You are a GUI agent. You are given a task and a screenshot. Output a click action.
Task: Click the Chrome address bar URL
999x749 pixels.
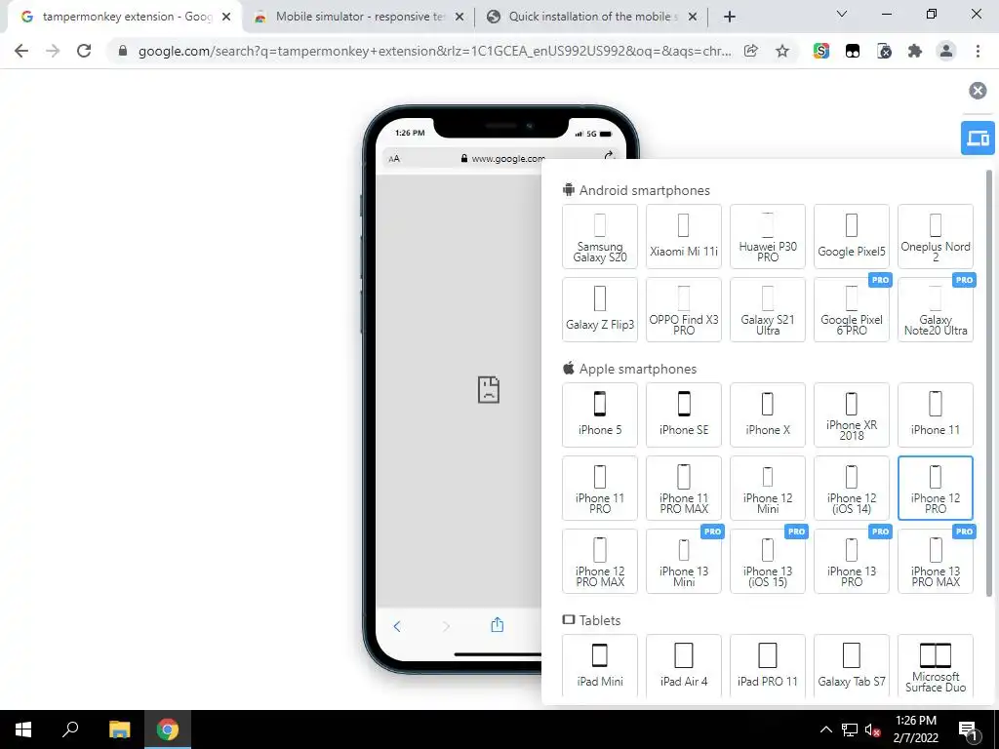click(x=434, y=52)
